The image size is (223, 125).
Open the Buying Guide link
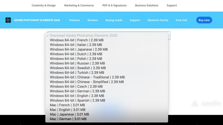(114, 20)
